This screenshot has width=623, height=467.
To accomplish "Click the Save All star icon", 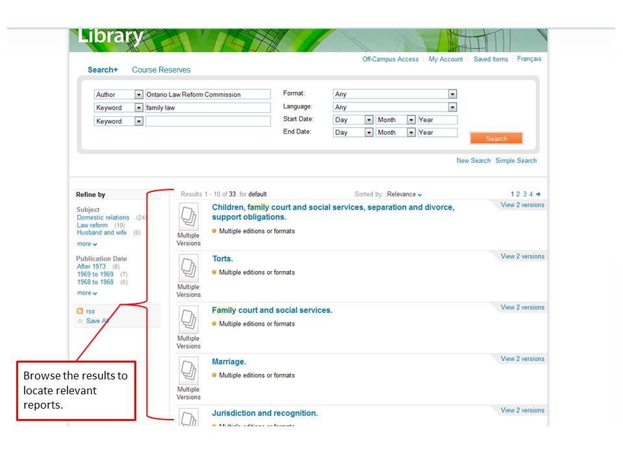I will coord(80,321).
